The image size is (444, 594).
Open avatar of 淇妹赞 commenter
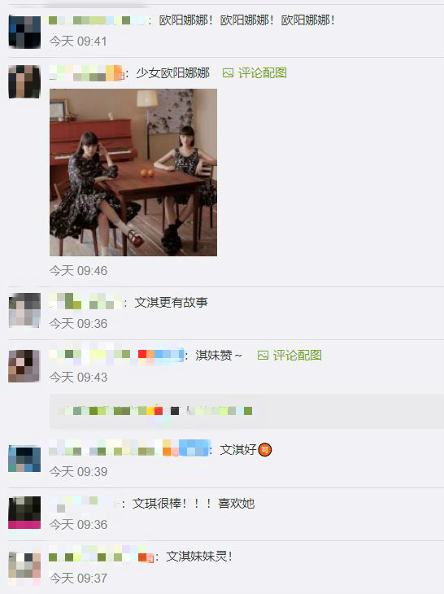(x=24, y=365)
